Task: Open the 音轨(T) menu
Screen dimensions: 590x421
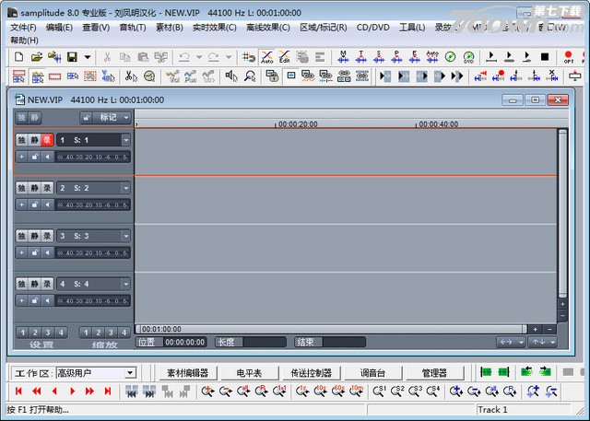Action: (133, 28)
